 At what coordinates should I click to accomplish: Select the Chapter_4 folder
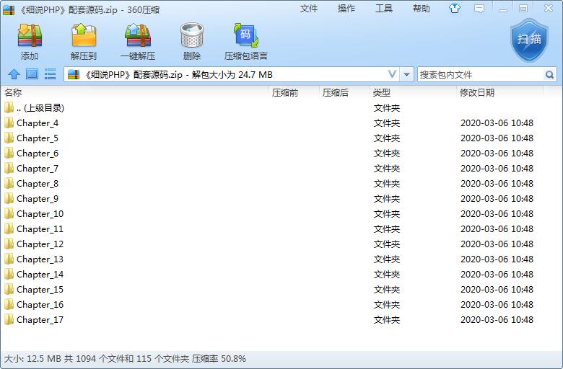coord(273,123)
